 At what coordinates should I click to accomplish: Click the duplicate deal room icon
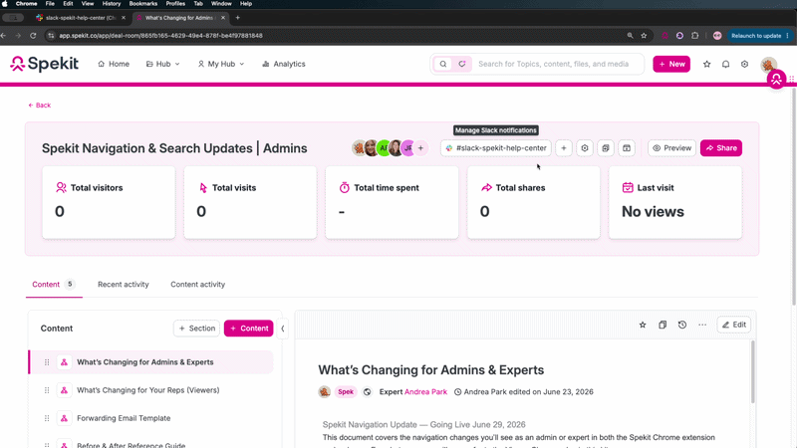(x=606, y=148)
